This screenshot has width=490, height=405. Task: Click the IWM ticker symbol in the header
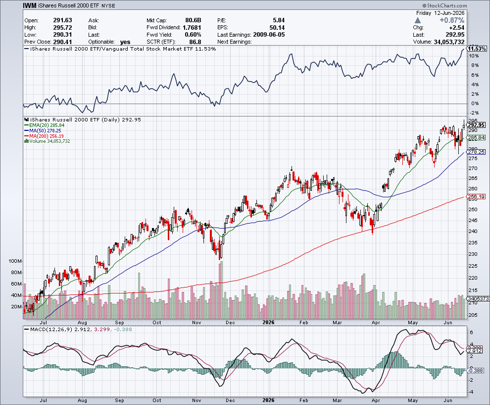29,5
